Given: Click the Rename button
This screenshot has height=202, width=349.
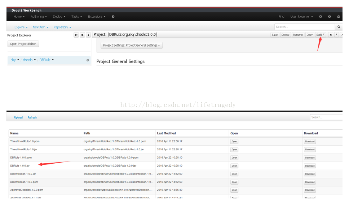Looking at the screenshot, I should (x=298, y=35).
